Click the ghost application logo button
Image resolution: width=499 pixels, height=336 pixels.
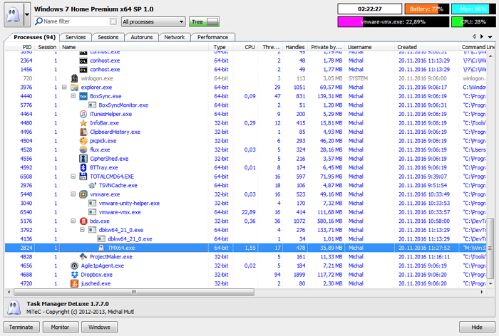coord(11,14)
